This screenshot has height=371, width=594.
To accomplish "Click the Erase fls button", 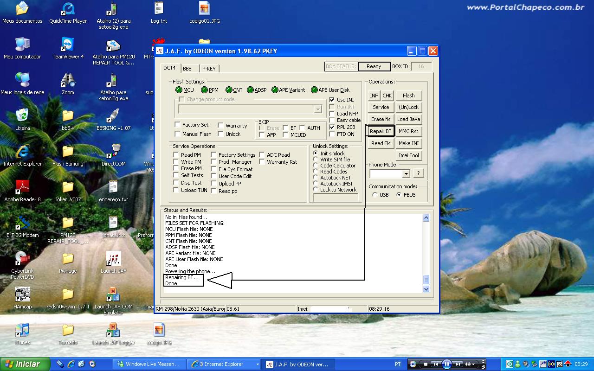I will point(381,119).
